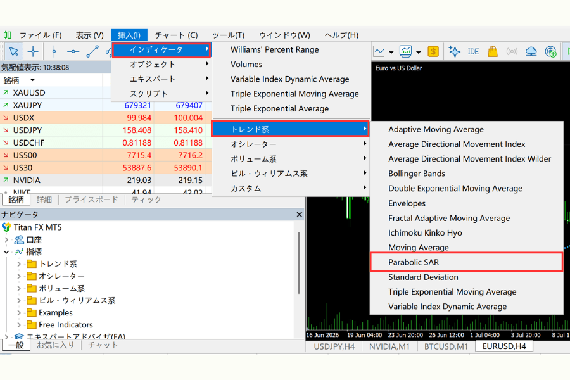Switch to the お気に入り navigator tab
This screenshot has height=380, width=570.
tap(56, 345)
